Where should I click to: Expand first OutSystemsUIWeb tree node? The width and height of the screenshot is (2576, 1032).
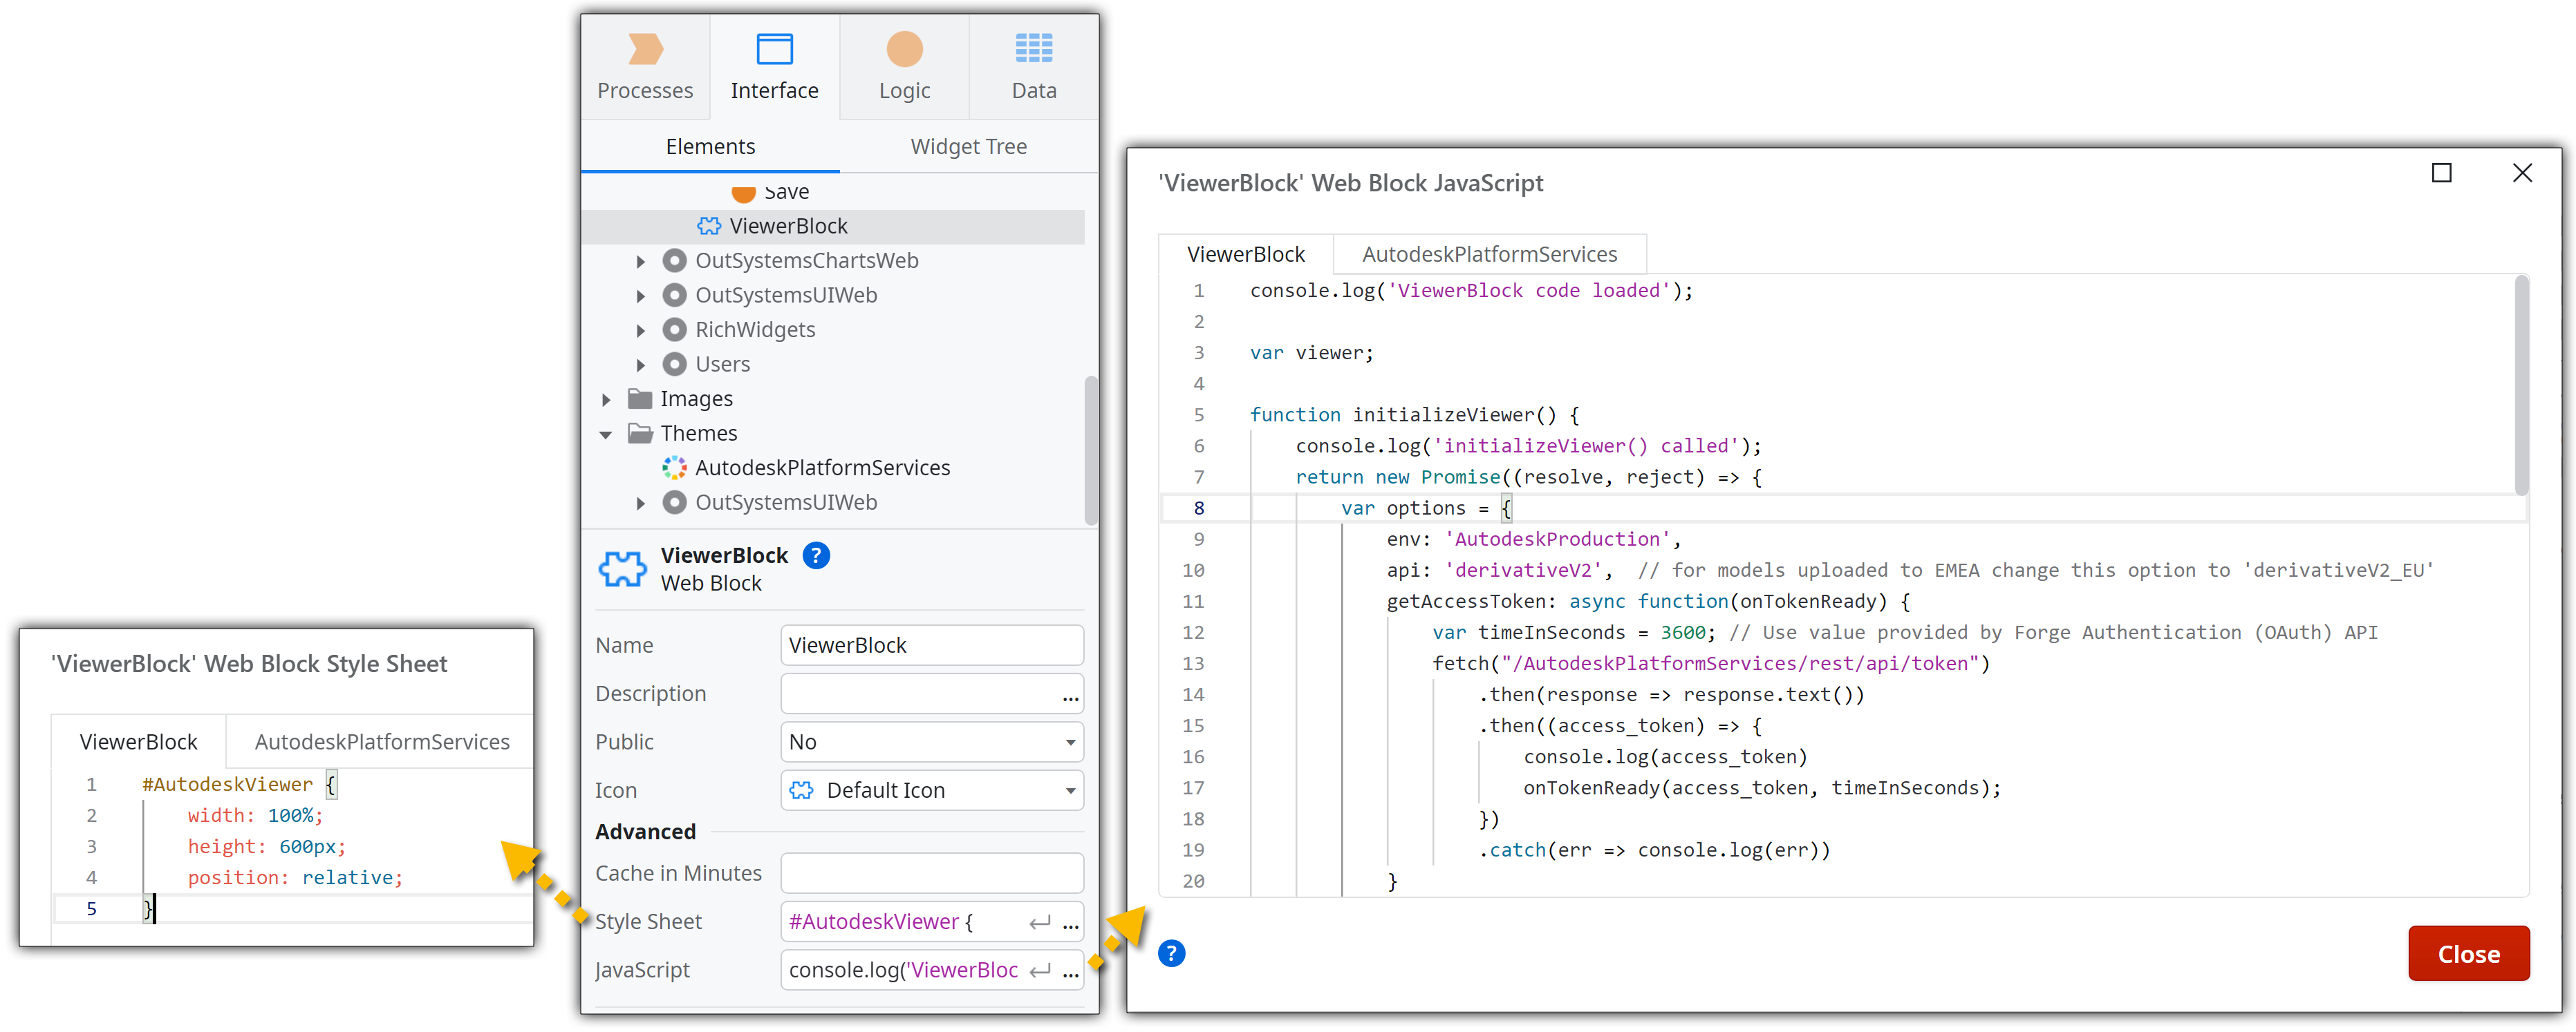point(641,296)
